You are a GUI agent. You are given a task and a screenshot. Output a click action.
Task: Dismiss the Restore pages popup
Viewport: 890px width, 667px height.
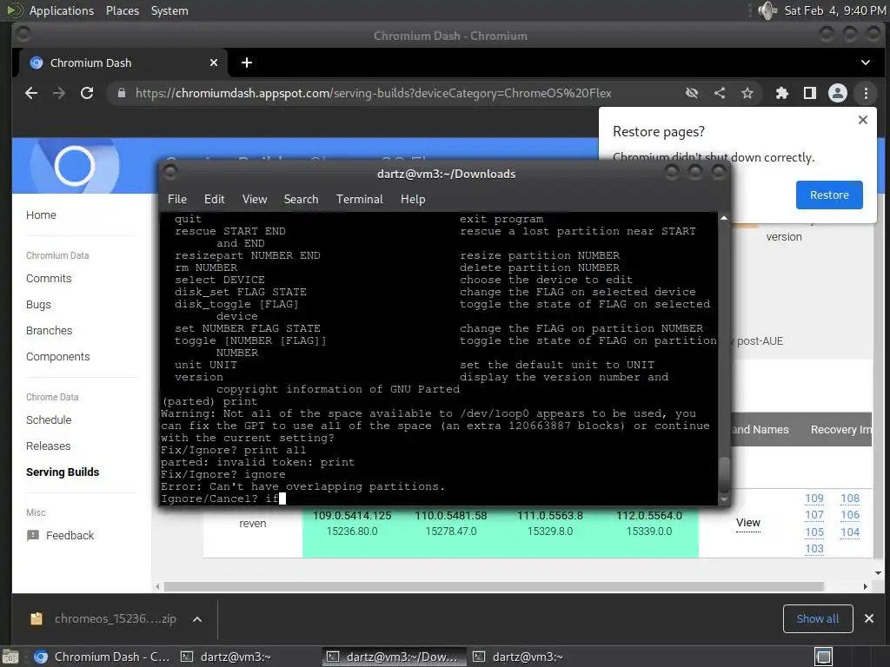pos(863,120)
